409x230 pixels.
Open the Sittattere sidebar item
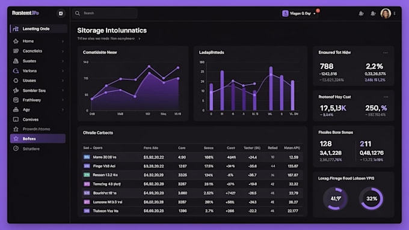coord(38,149)
